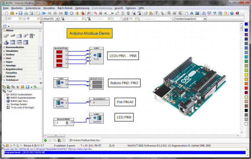
Task: Toggle the second red button in BLOCKBUTTON
Action: (x=59, y=56)
